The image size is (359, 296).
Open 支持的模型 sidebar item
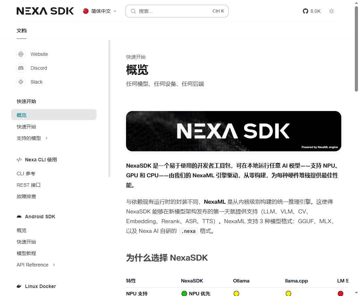coord(29,138)
